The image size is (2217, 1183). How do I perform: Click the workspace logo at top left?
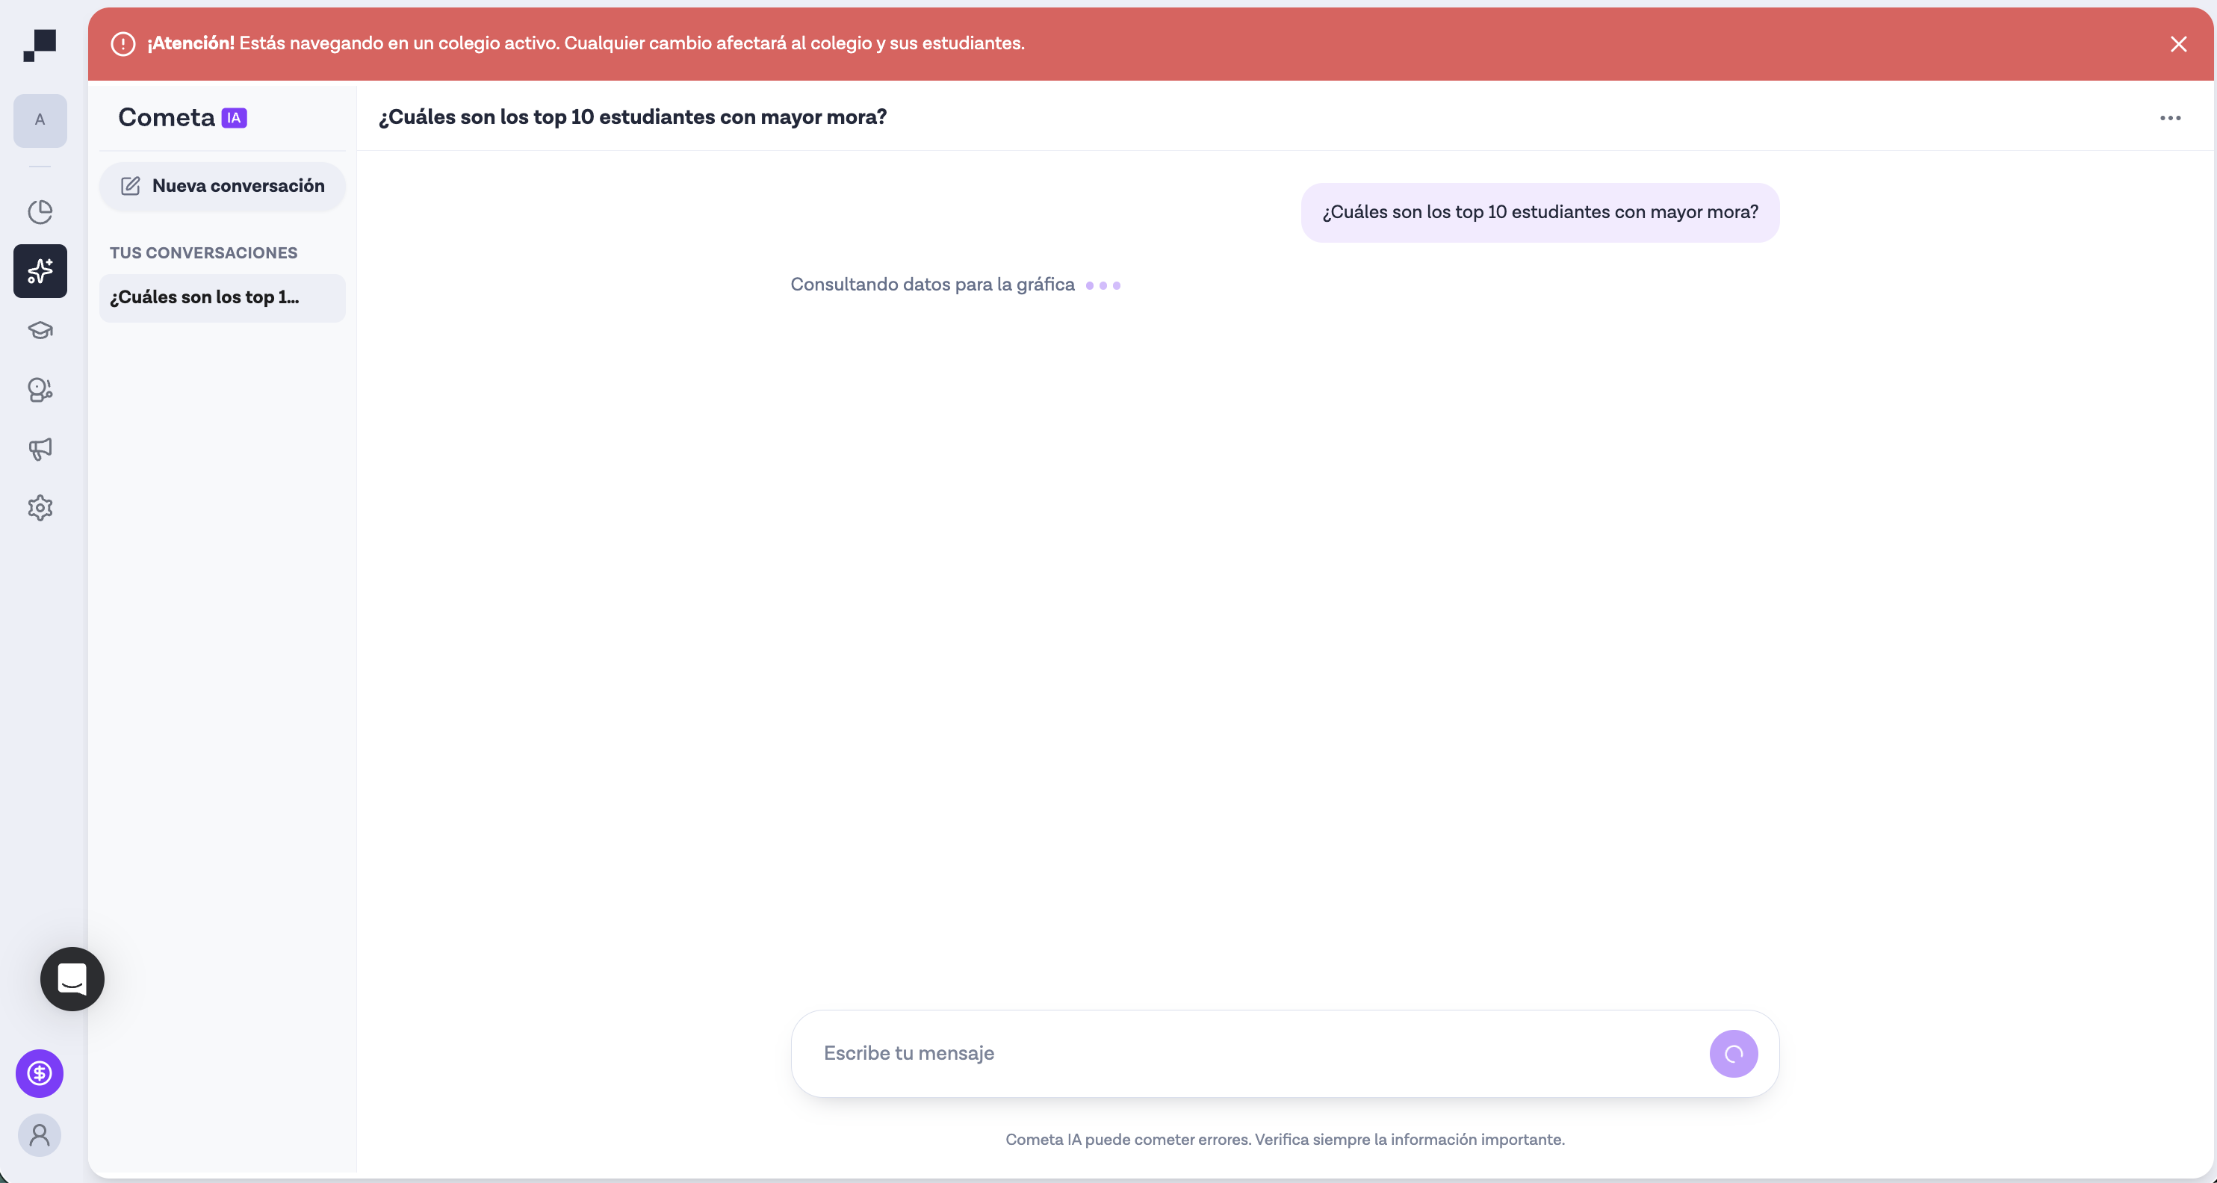[x=40, y=45]
